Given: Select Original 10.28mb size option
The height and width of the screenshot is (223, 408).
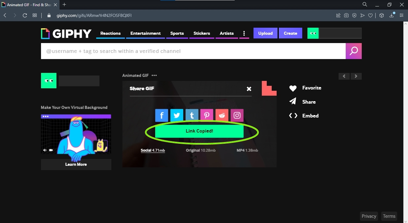Looking at the screenshot, I should pos(200,150).
